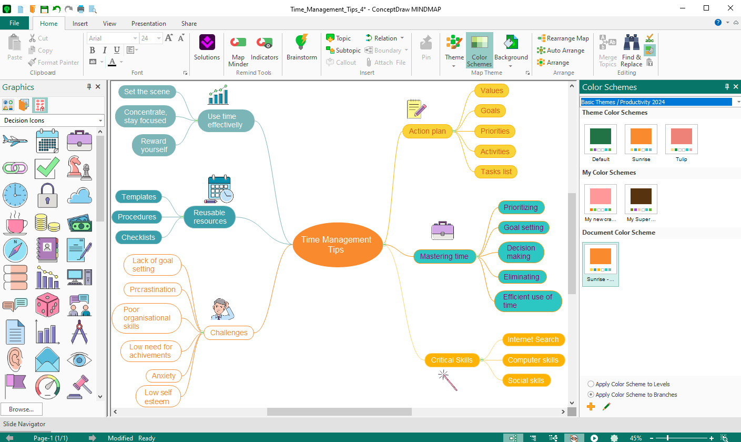Click the Browse... button
This screenshot has width=741, height=442.
22,409
